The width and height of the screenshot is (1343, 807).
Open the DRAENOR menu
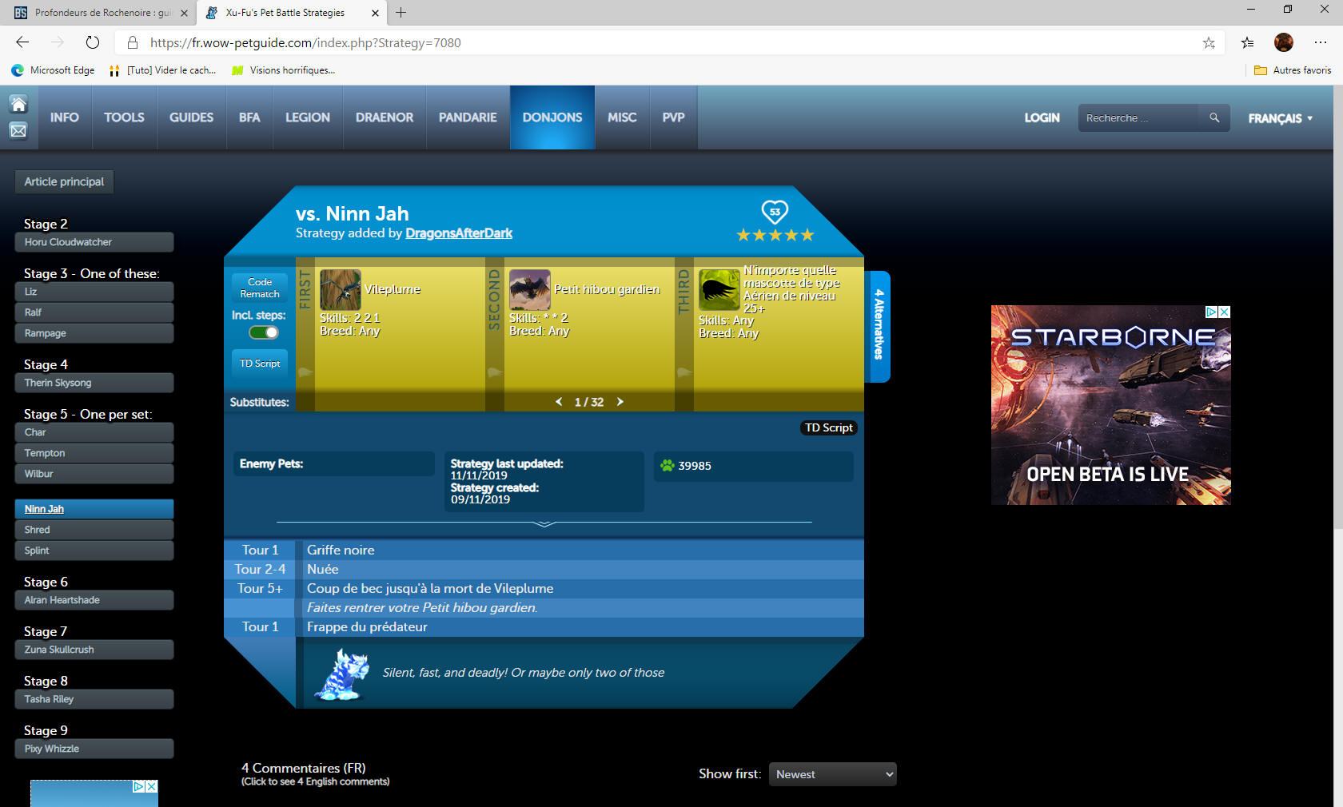coord(385,117)
